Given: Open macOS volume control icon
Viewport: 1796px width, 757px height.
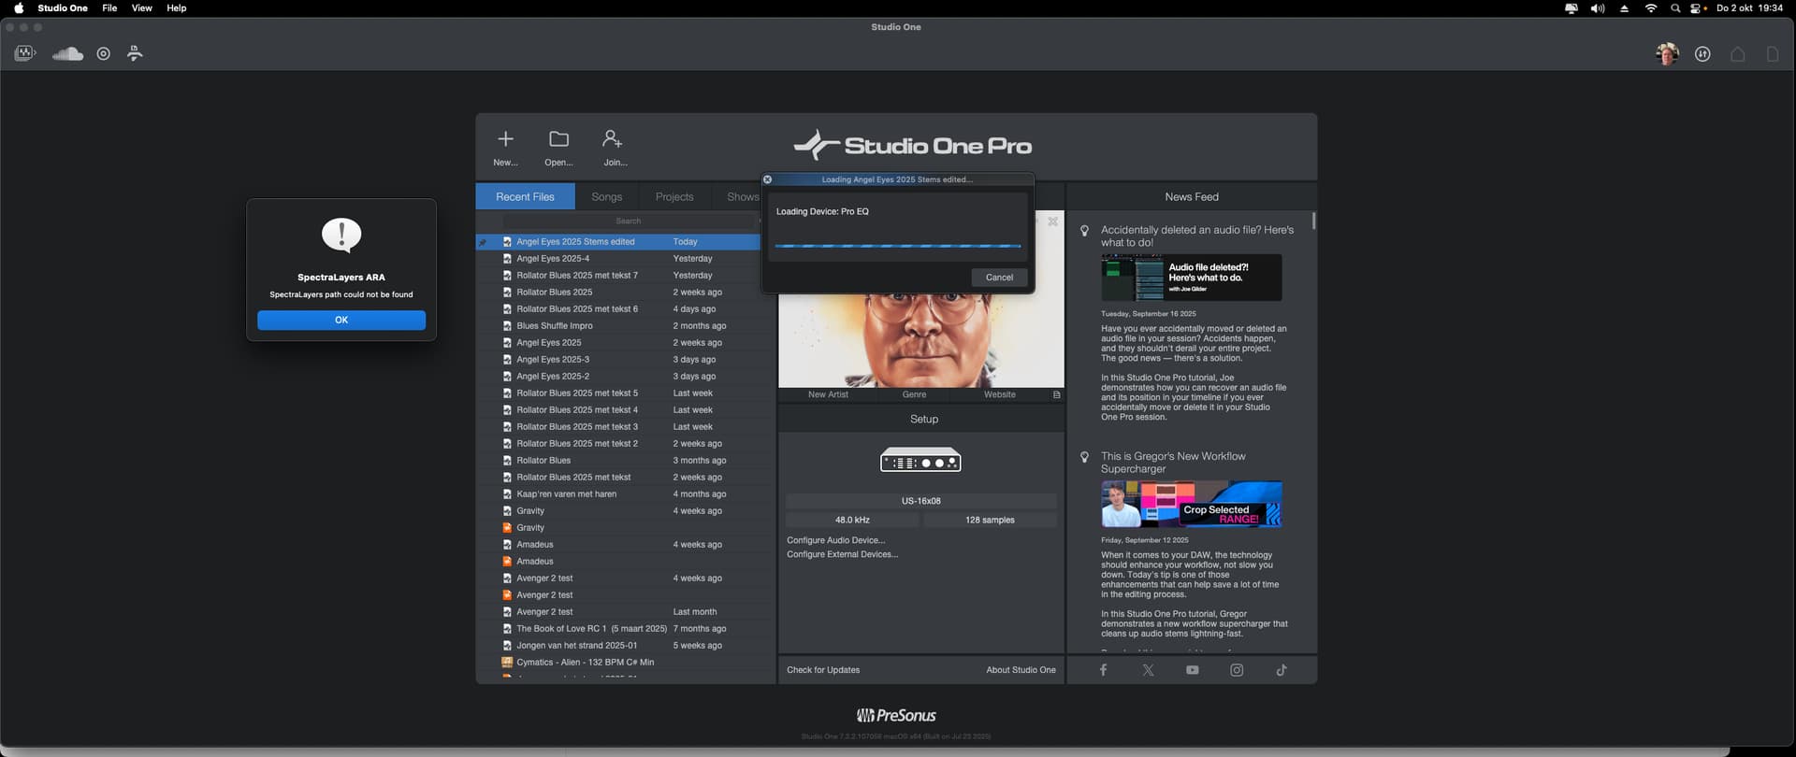Looking at the screenshot, I should (x=1598, y=8).
